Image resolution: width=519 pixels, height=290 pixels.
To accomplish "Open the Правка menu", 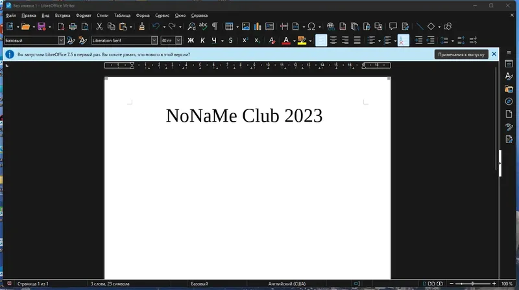I will tap(29, 16).
